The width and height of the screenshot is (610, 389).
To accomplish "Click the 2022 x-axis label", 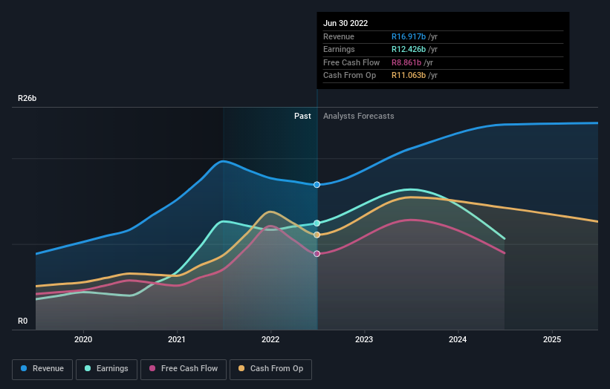I will point(270,340).
